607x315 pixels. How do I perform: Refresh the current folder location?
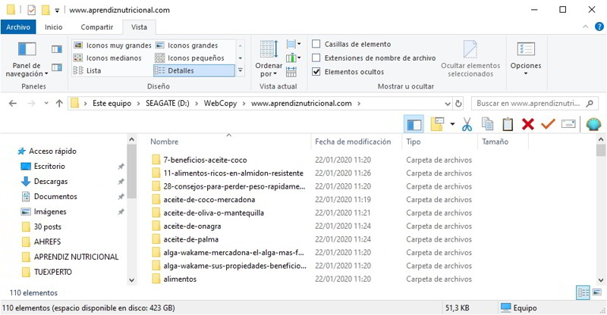point(458,103)
